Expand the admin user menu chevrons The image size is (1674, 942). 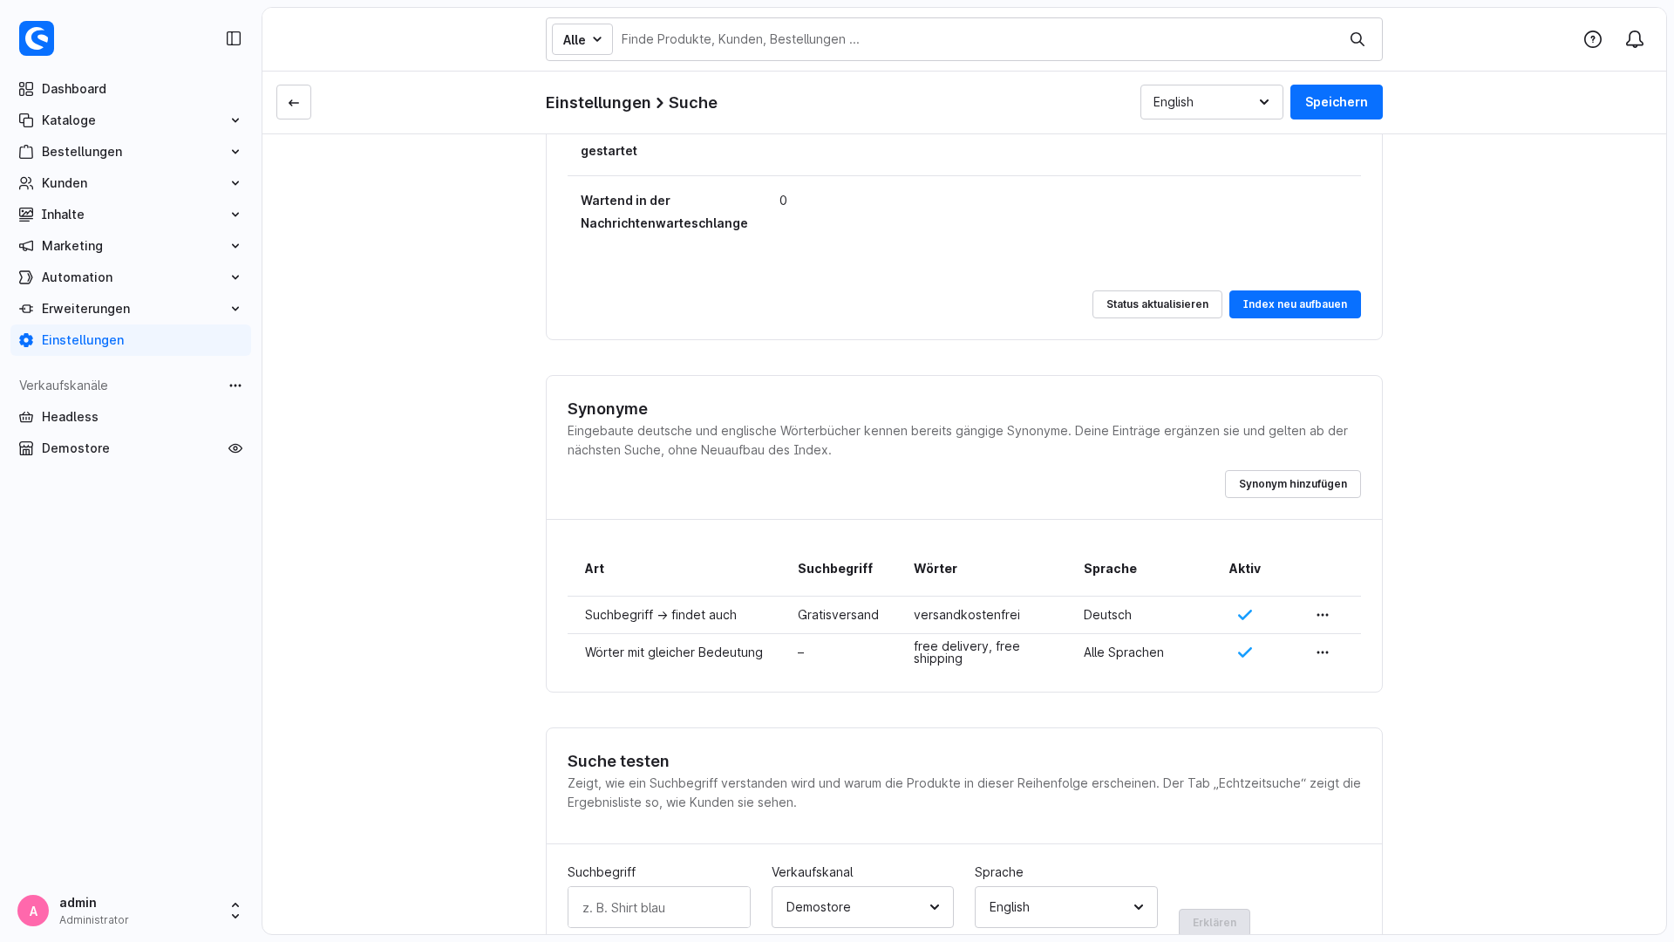click(235, 911)
